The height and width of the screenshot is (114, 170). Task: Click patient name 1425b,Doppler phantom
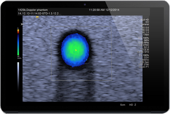[x=33, y=10]
